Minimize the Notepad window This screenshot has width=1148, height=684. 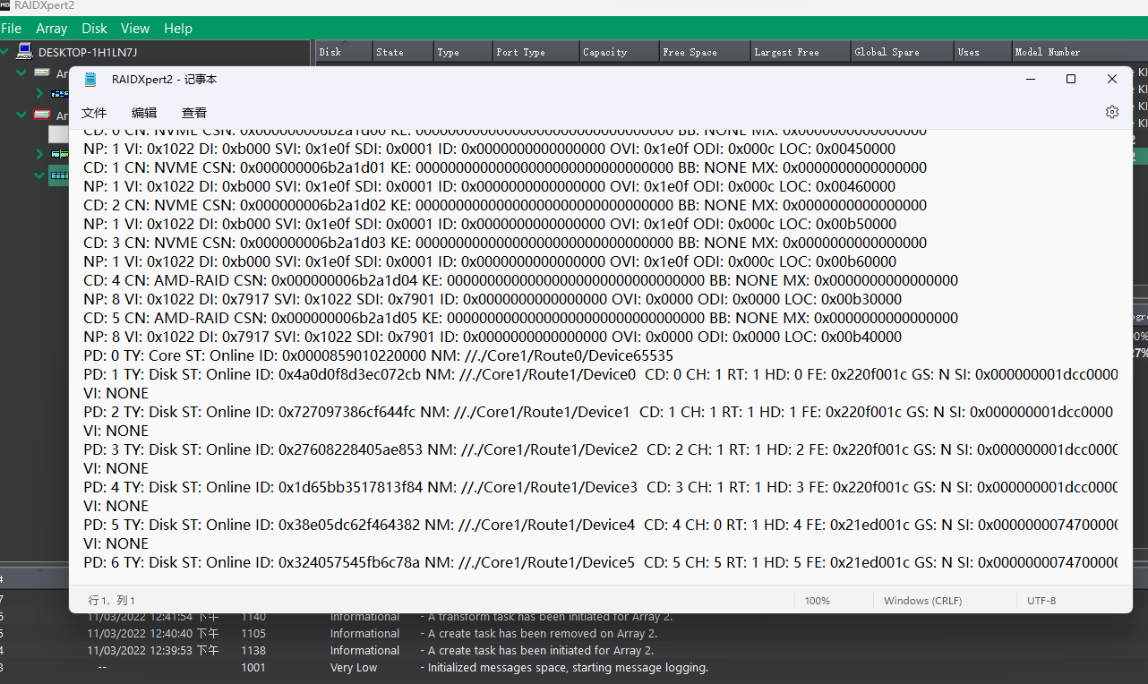(1029, 80)
